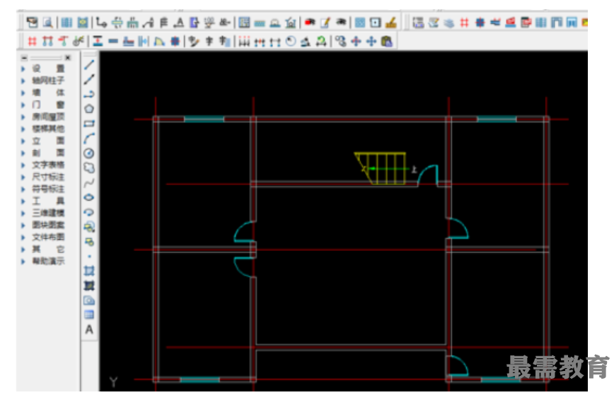Viewport: 614px width, 395px height.
Task: Select the Multiline Text A tool
Action: pyautogui.click(x=89, y=330)
